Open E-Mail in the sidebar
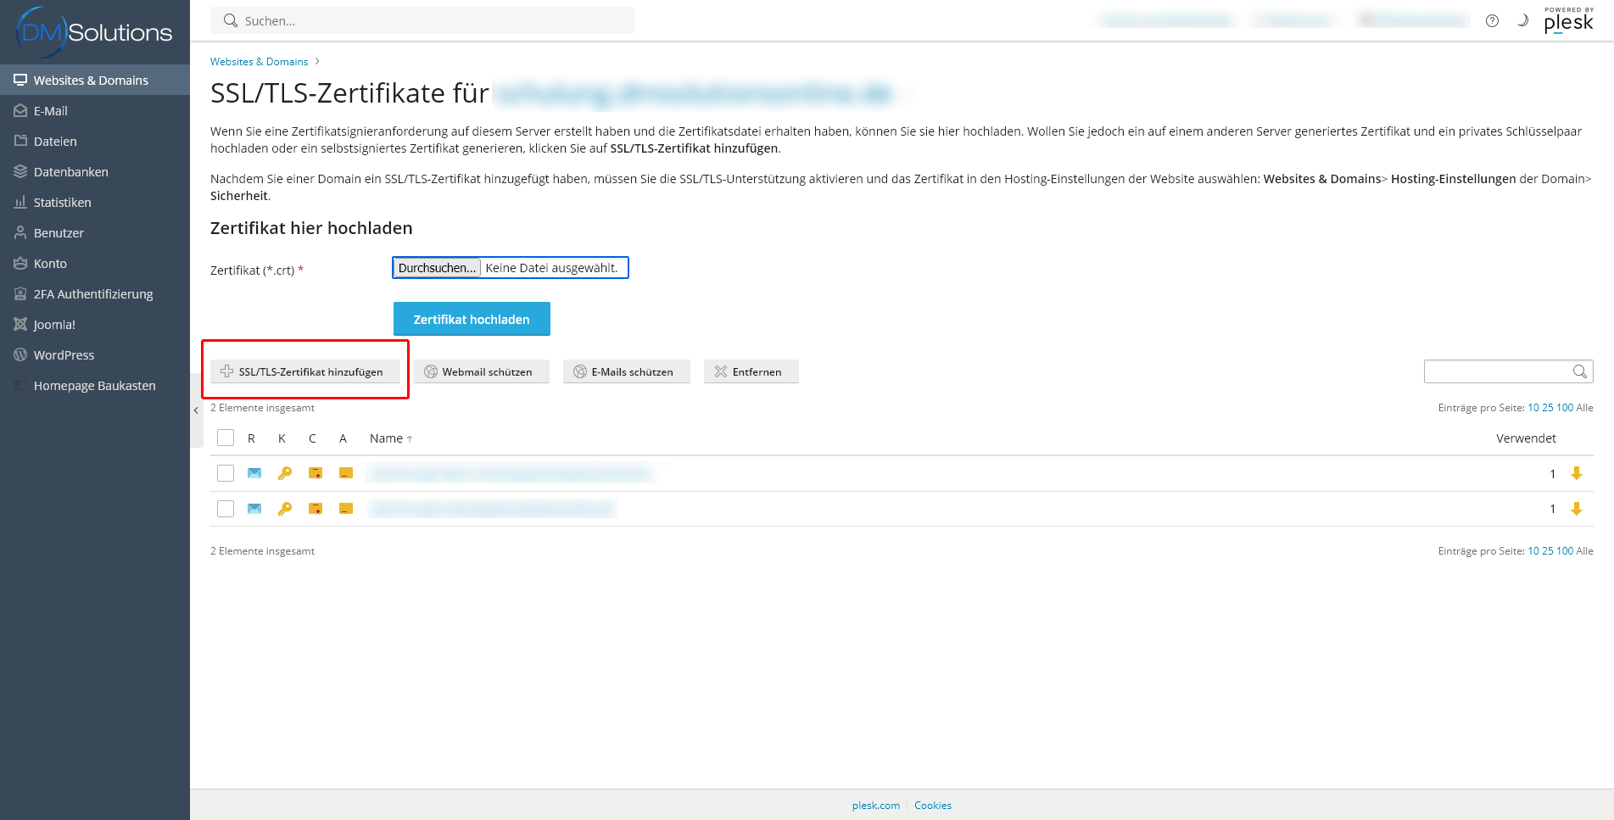 pos(51,111)
